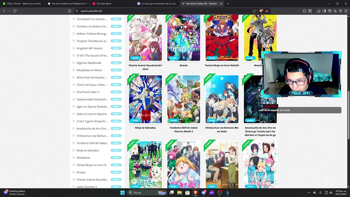Open File Explorer from the taskbar

click(180, 193)
